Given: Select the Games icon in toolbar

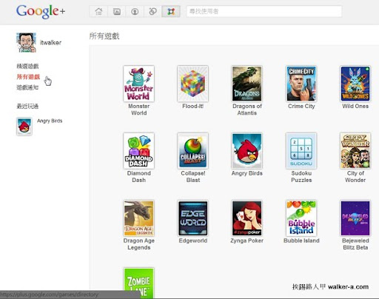Looking at the screenshot, I should 171,11.
